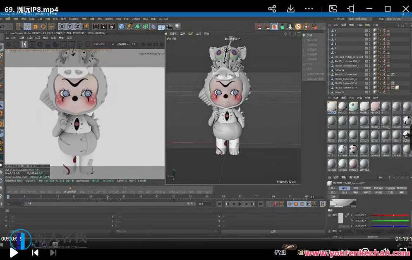Select the Scale tool in toolbar
Screen dimensions: 412x260
pyautogui.click(x=35, y=26)
